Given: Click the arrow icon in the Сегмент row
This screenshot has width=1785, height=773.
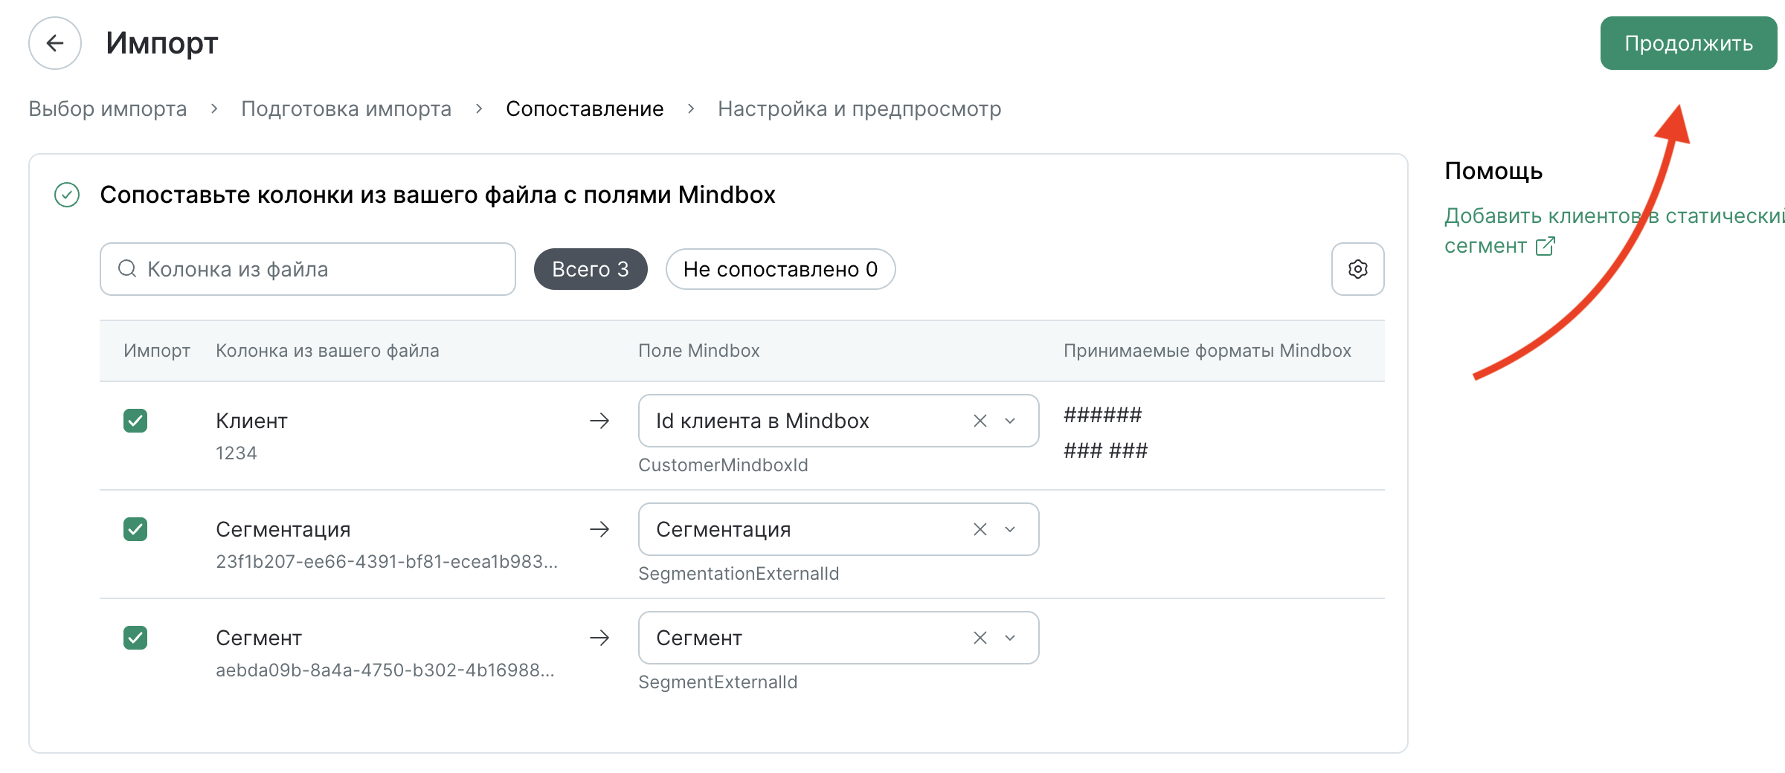Looking at the screenshot, I should (x=599, y=638).
